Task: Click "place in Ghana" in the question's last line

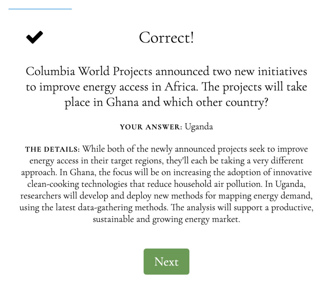Action: pos(101,103)
